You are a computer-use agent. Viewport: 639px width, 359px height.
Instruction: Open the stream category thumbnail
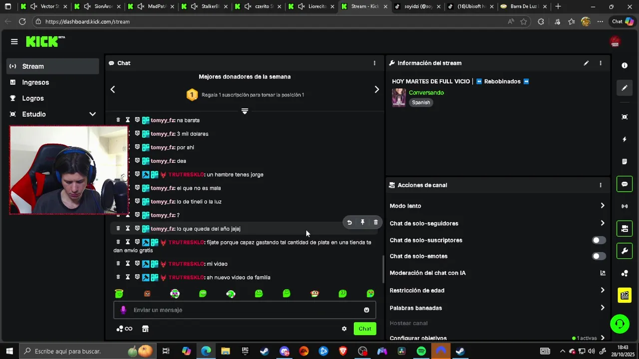click(x=399, y=98)
